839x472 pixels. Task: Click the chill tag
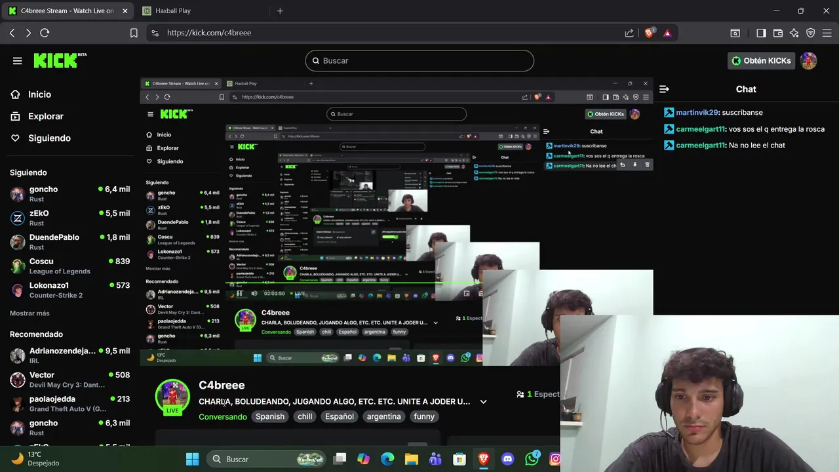[x=305, y=416]
